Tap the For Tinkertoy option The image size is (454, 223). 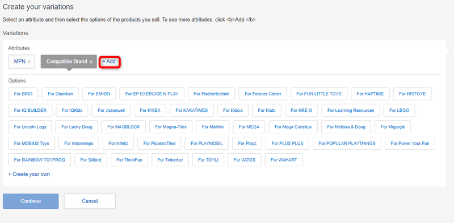click(170, 160)
